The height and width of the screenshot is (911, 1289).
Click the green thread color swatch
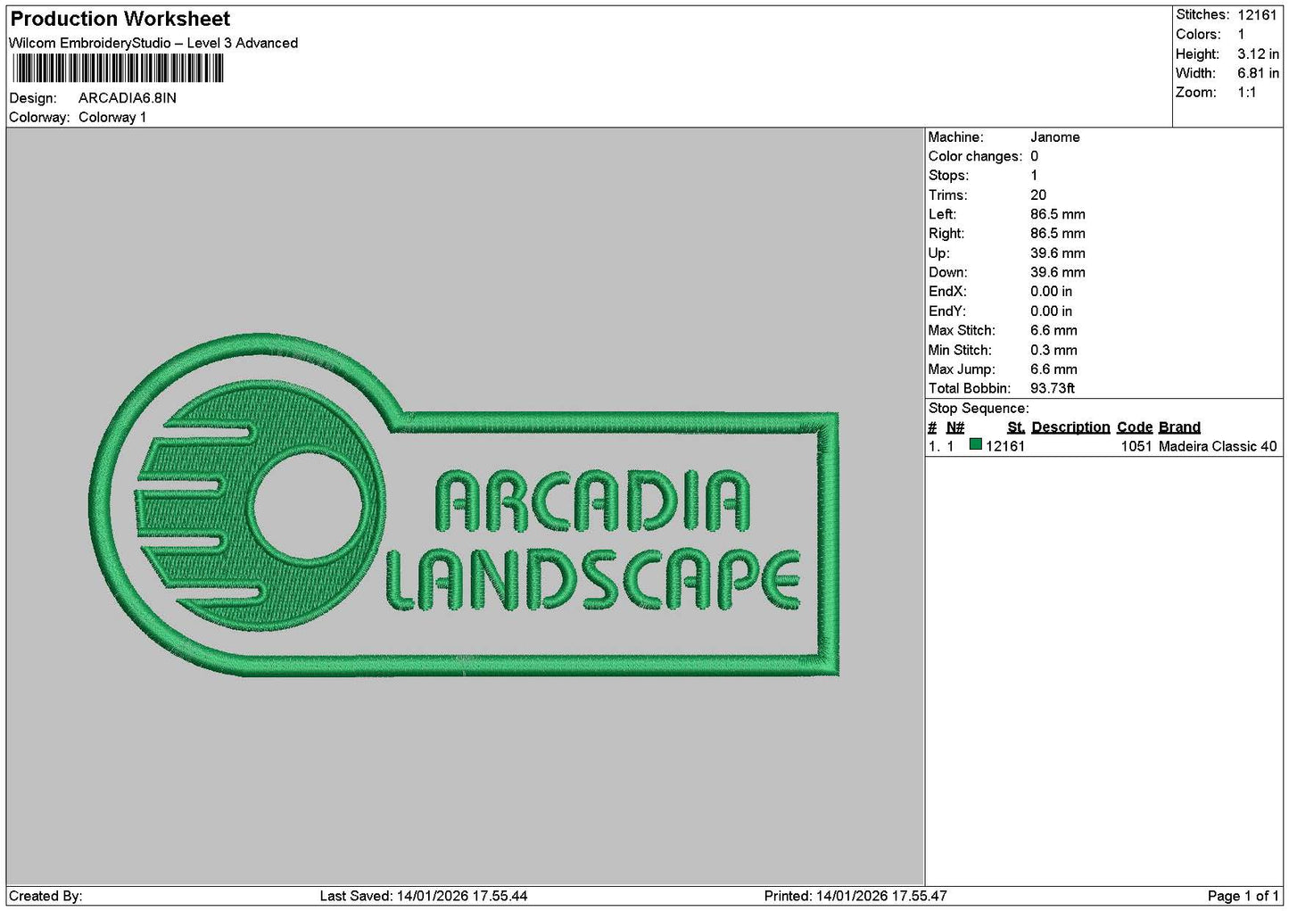point(975,444)
